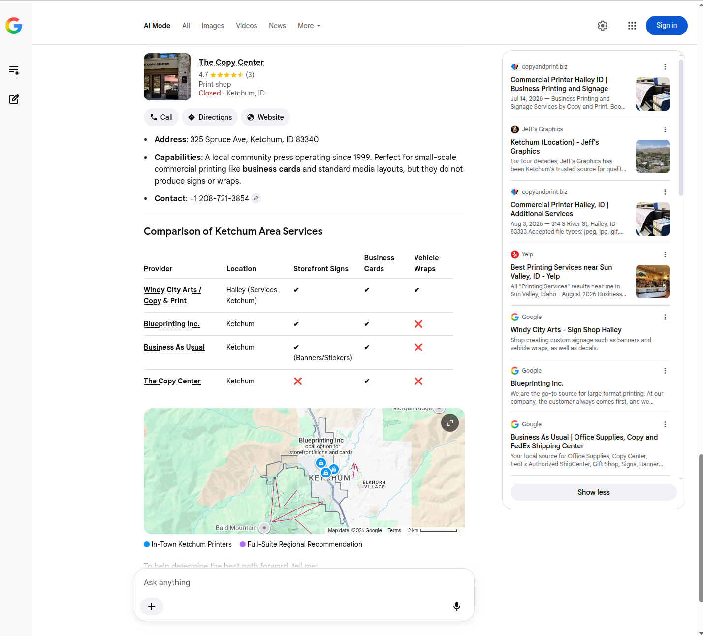Open Commercial Printer Hailey Additional Services result
The width and height of the screenshot is (703, 636).
tap(560, 209)
